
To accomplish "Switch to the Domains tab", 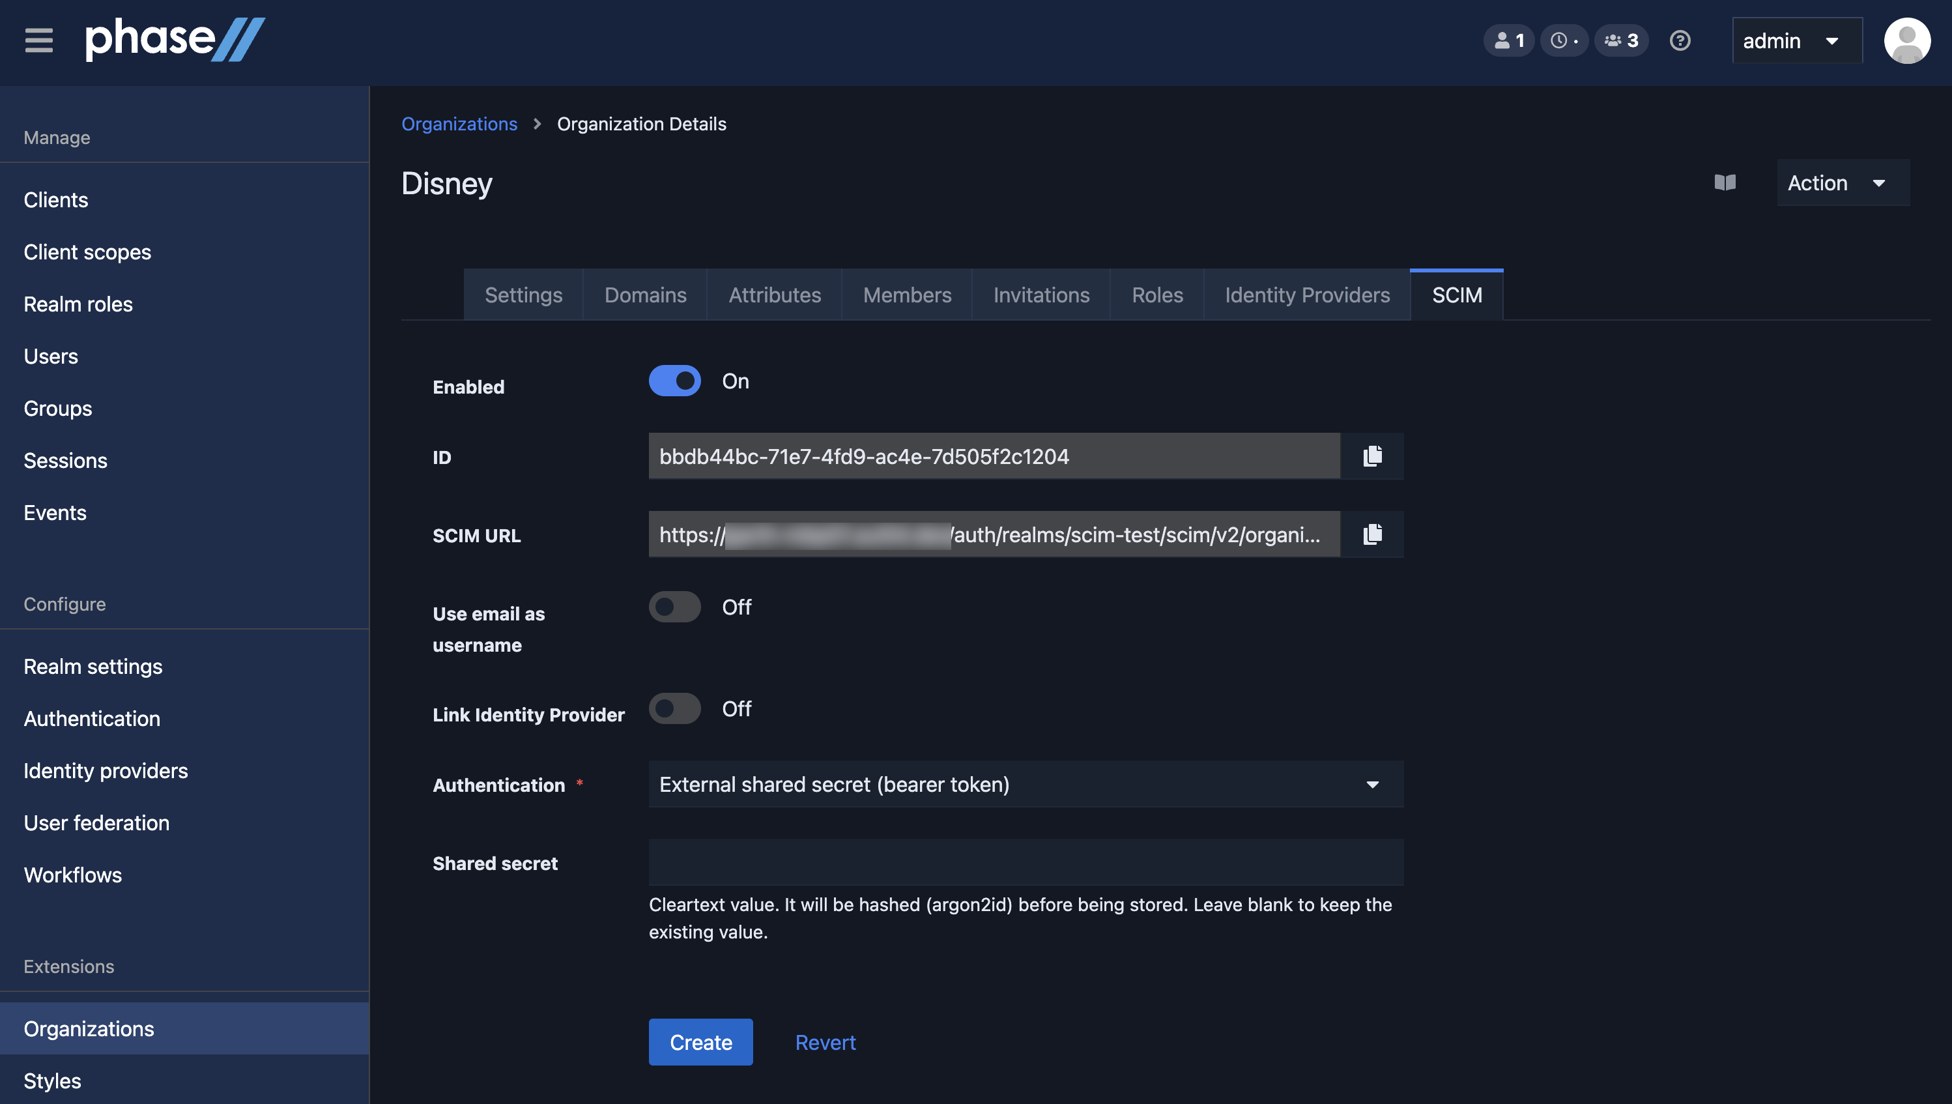I will (x=645, y=295).
